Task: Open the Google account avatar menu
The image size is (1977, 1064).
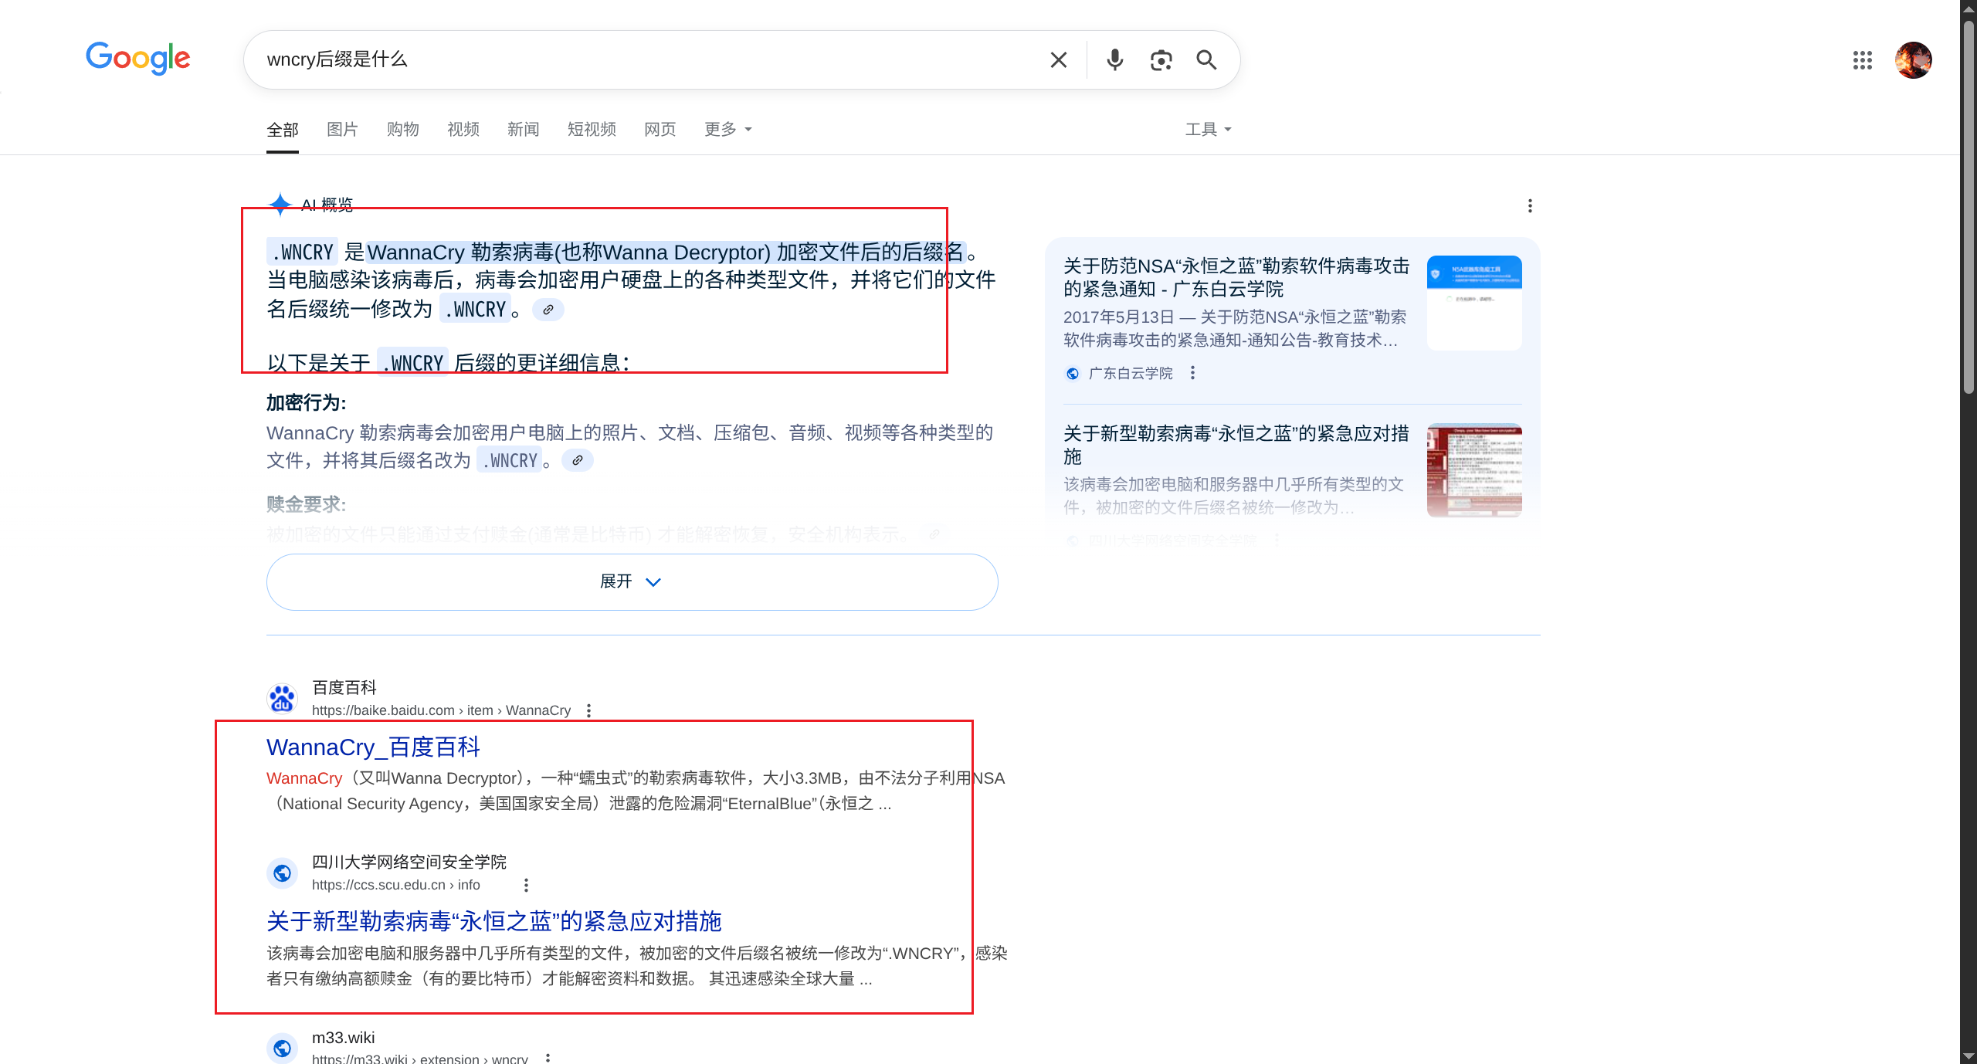Action: click(x=1913, y=60)
